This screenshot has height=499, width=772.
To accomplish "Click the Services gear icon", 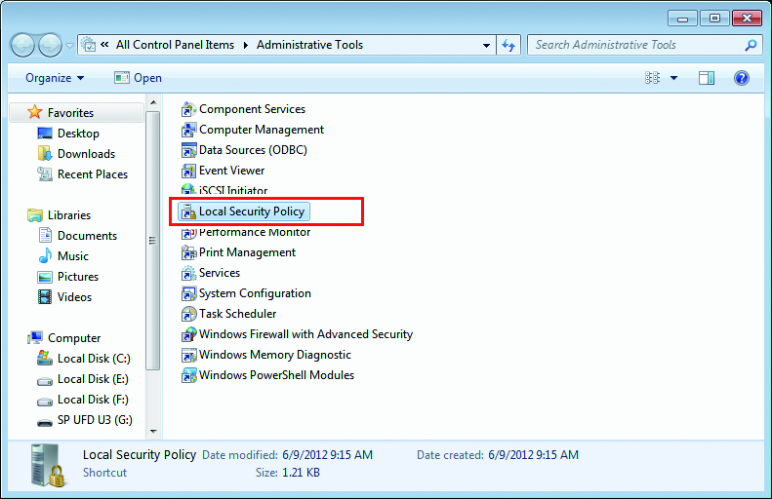I will 189,273.
